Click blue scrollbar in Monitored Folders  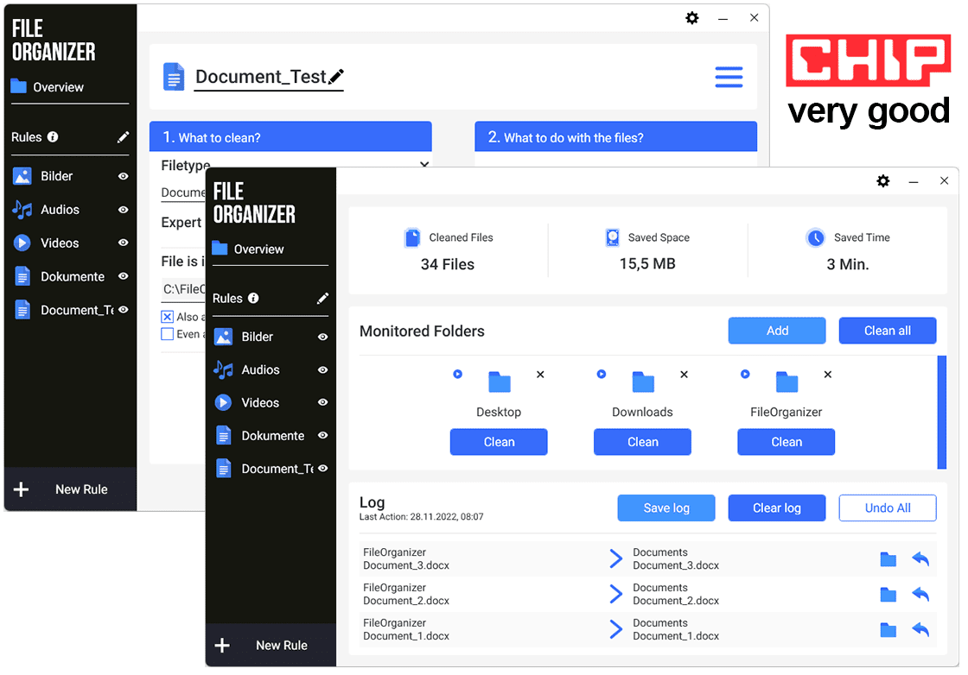(942, 412)
